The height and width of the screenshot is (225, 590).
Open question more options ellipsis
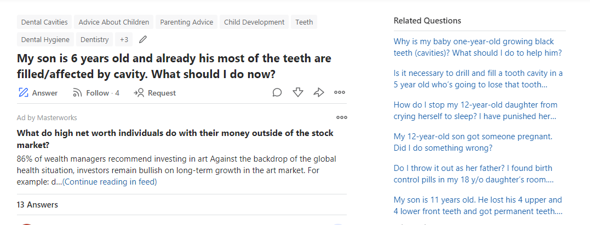tap(340, 93)
